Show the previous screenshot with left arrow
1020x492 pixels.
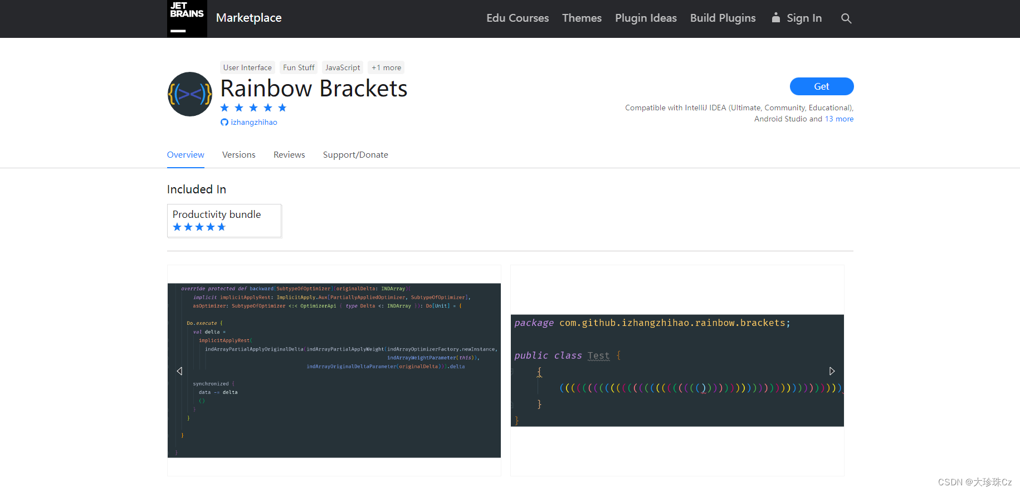click(x=179, y=371)
